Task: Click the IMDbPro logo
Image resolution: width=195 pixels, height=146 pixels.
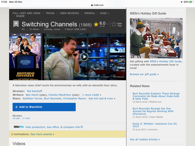Action: pos(19,127)
